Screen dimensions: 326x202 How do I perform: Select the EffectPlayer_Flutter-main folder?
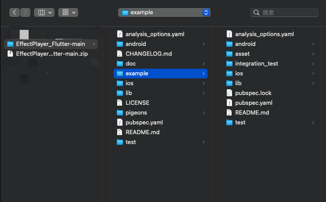50,44
